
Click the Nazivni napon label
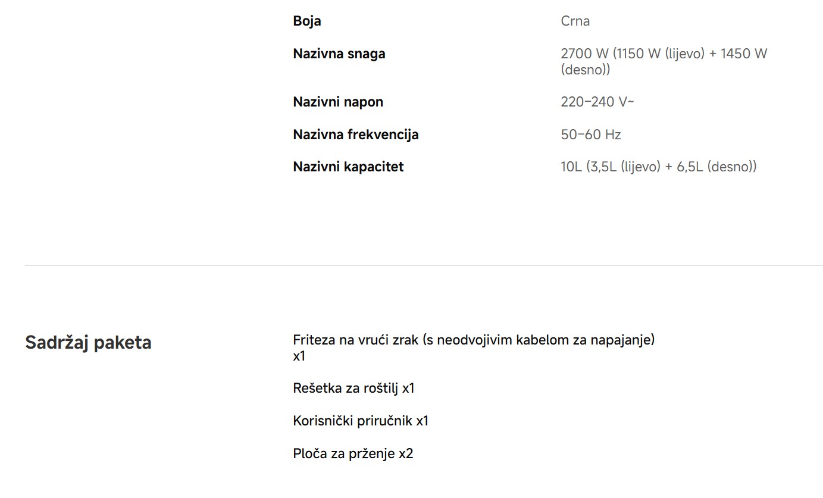point(337,102)
